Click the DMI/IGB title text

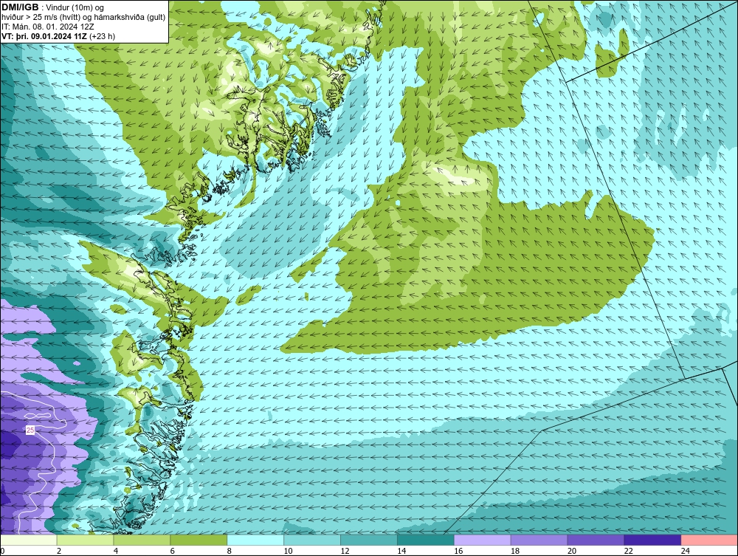coord(20,7)
